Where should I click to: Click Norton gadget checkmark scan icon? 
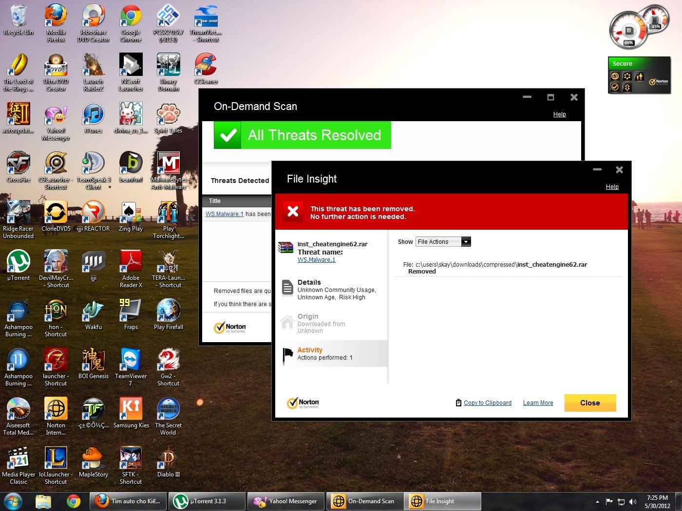(x=615, y=88)
